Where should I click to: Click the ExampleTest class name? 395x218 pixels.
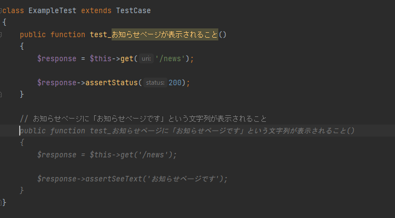click(52, 10)
